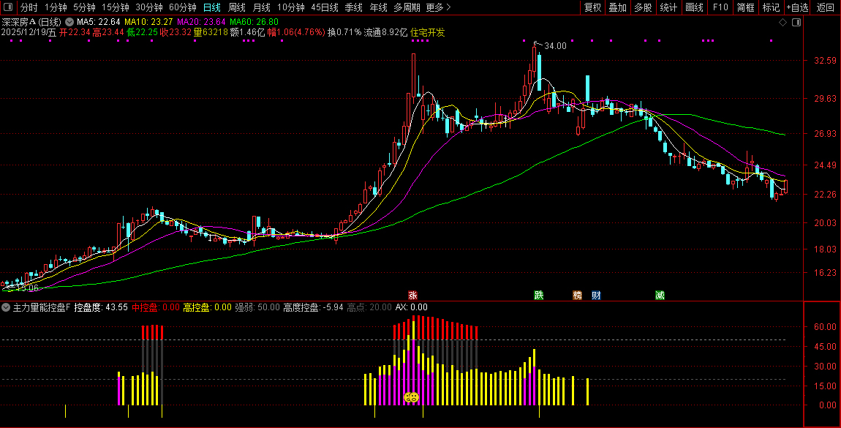Click the 叠加 overlay button
841x428 pixels.
click(x=617, y=7)
